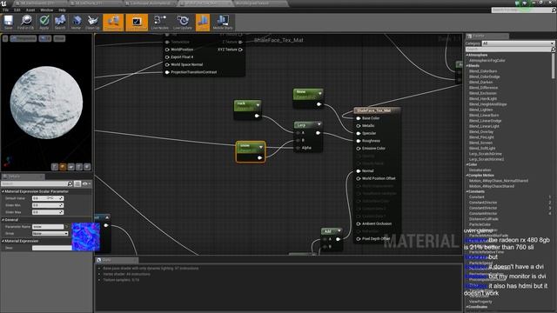Collapse the Blends palette category
This screenshot has height=313, width=557.
tap(467, 66)
